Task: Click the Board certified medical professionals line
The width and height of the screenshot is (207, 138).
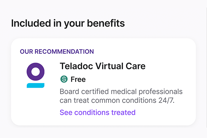Action: 121,92
